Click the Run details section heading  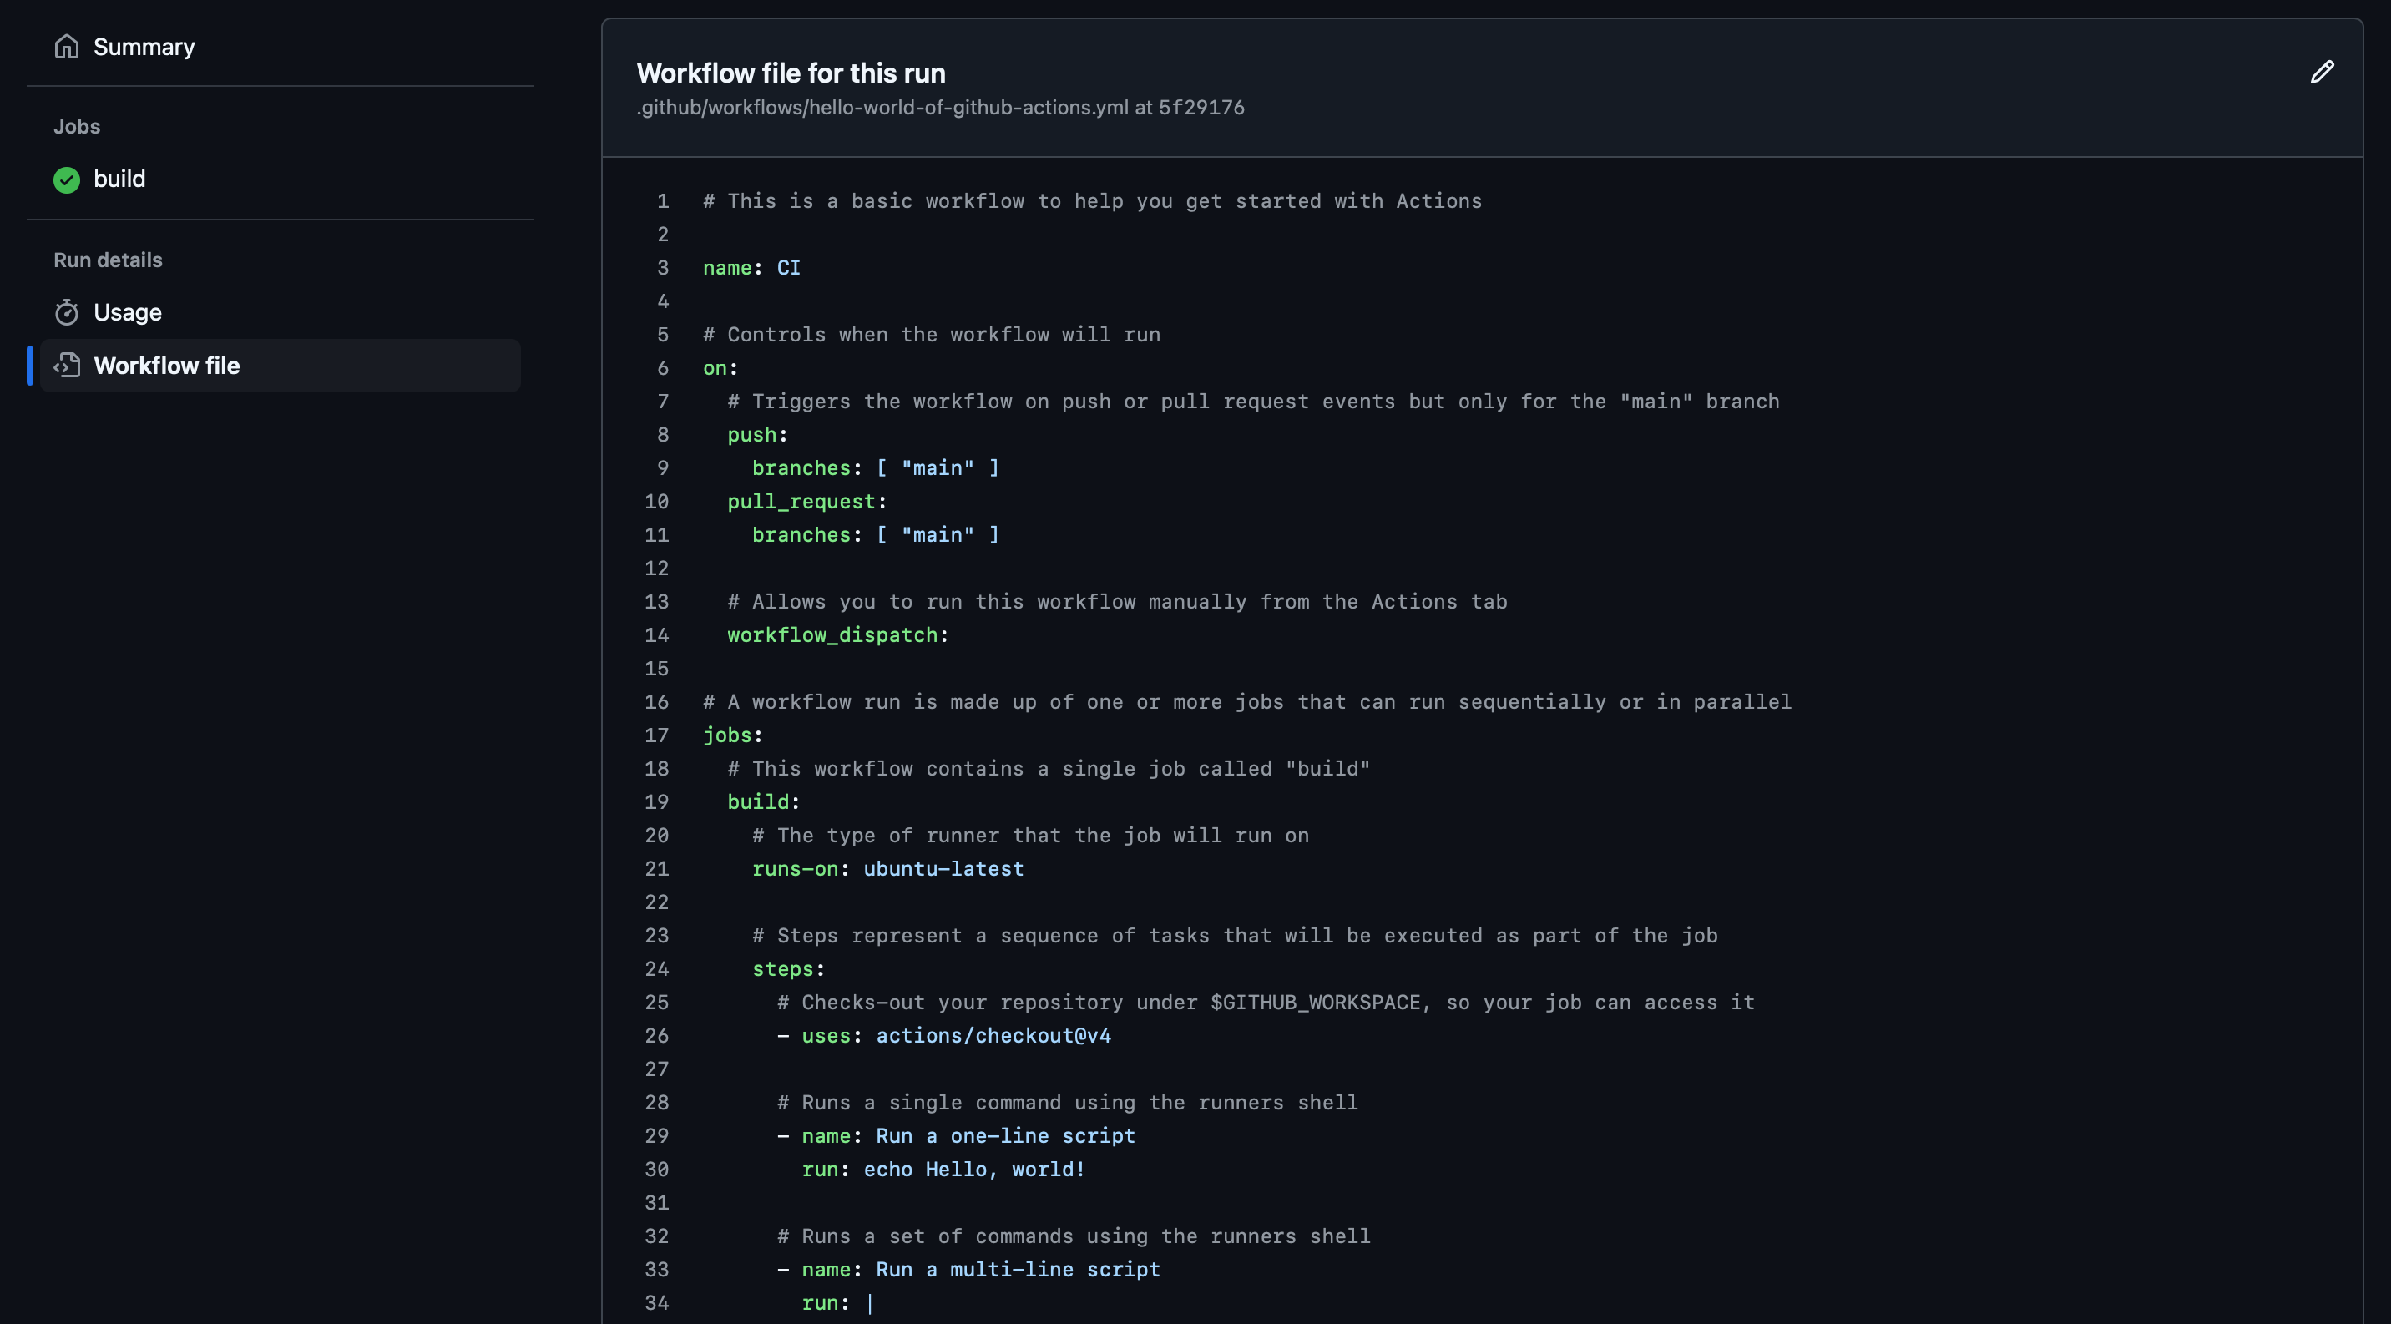coord(108,260)
